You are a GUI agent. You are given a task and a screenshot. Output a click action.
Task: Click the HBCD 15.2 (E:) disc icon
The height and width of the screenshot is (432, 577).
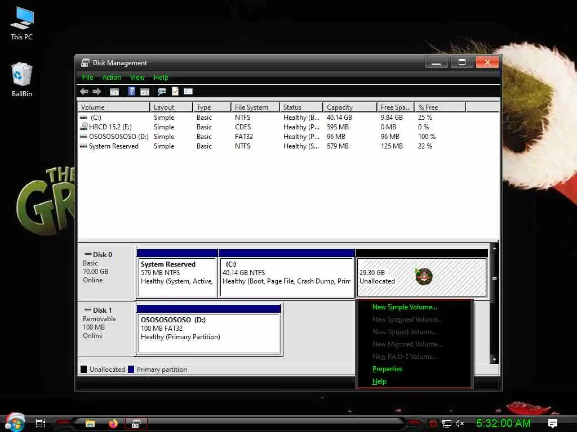(x=84, y=127)
